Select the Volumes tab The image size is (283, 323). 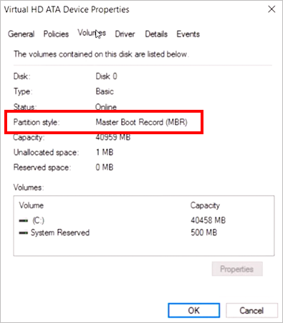[92, 33]
